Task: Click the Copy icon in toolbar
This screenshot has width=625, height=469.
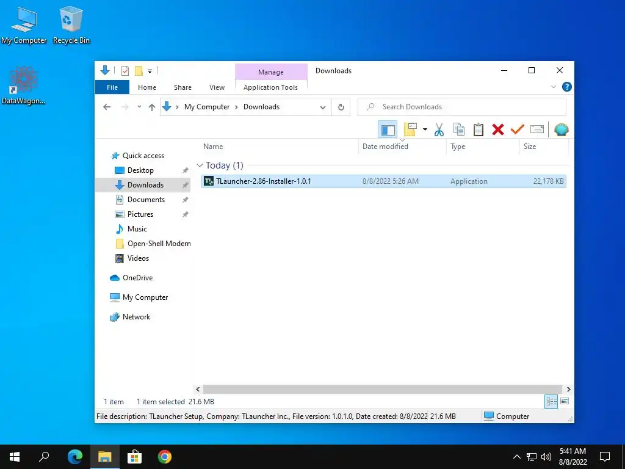Action: pos(459,129)
